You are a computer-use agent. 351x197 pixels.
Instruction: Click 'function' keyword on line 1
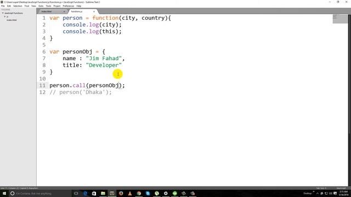[105, 18]
